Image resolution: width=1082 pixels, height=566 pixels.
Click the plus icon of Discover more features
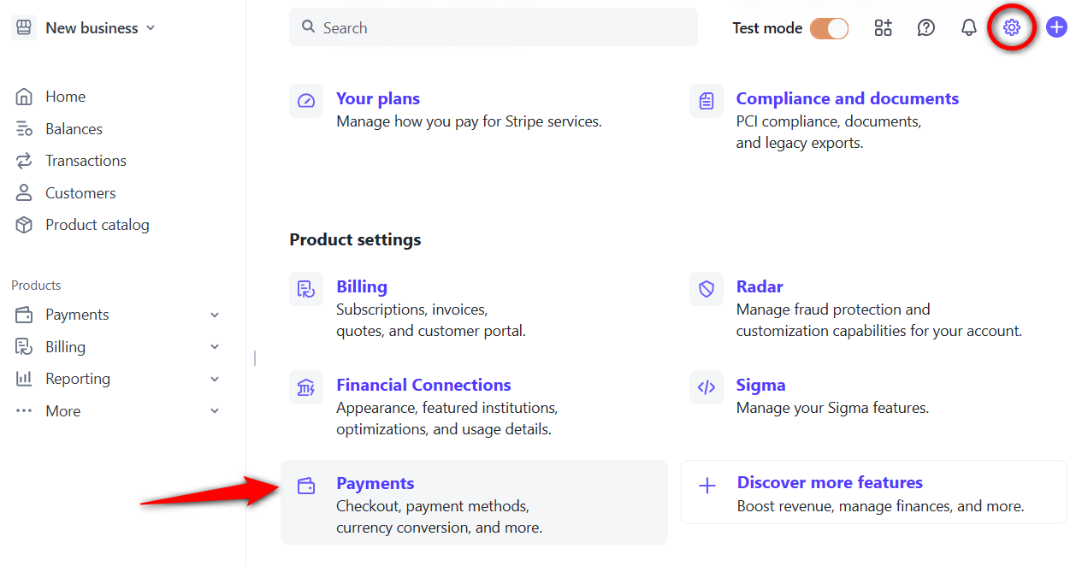tap(707, 486)
